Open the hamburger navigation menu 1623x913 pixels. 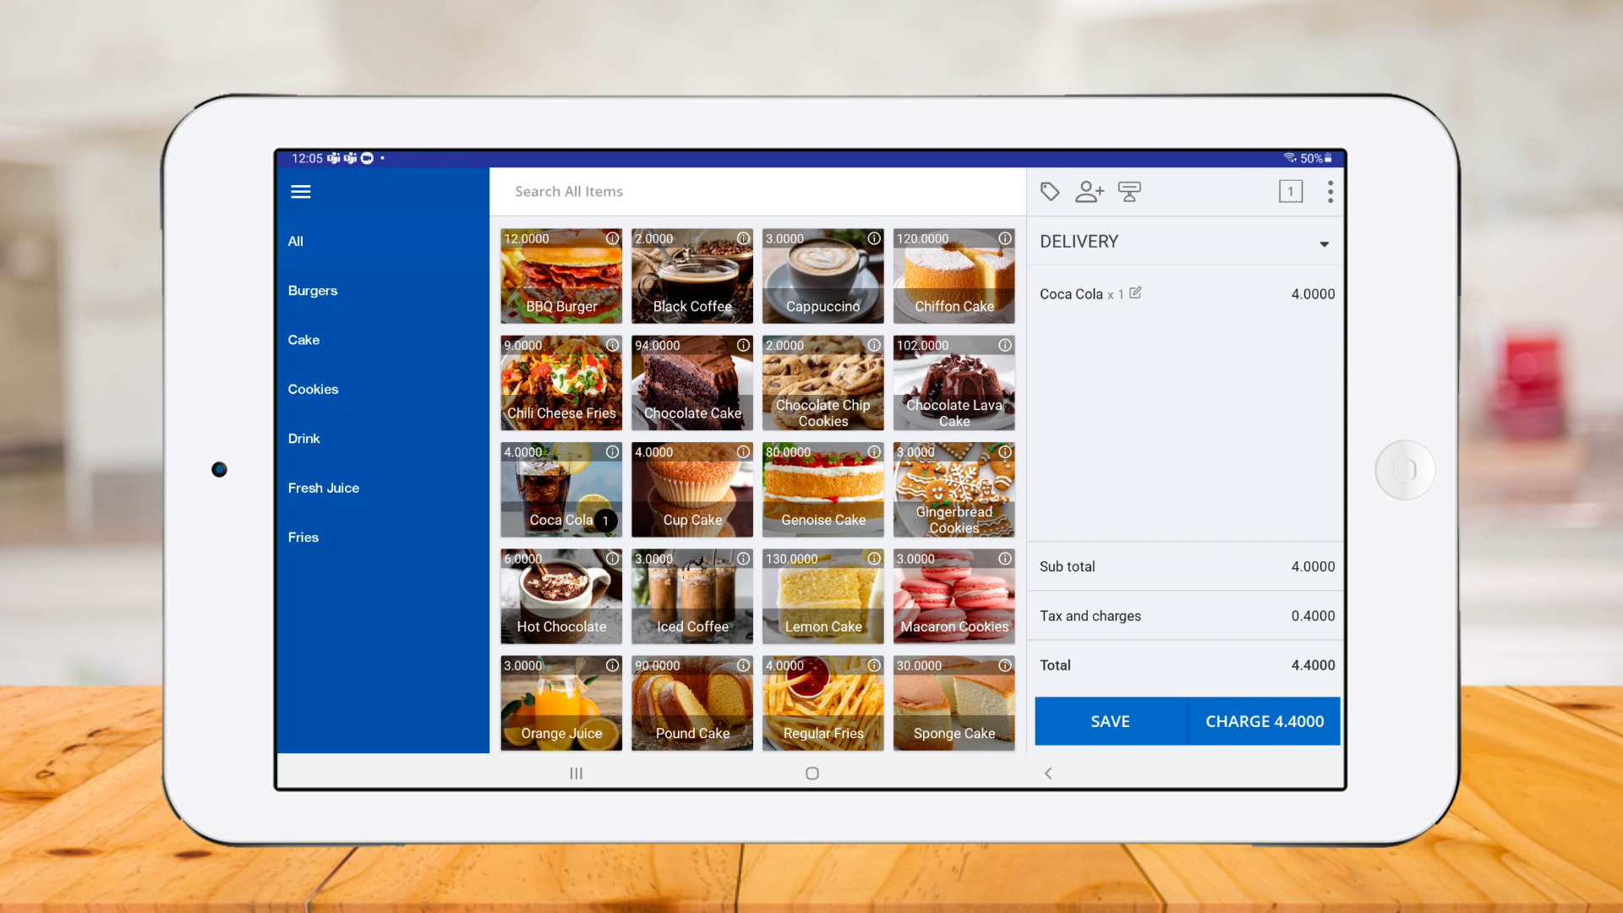300,192
